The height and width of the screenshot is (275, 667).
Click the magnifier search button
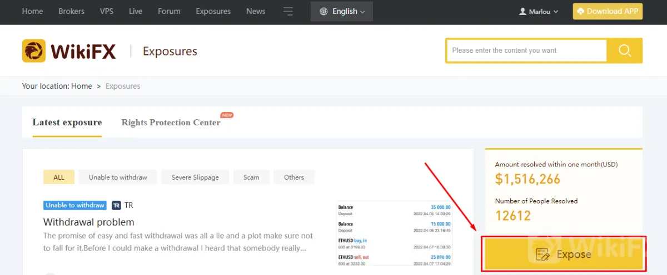[625, 50]
